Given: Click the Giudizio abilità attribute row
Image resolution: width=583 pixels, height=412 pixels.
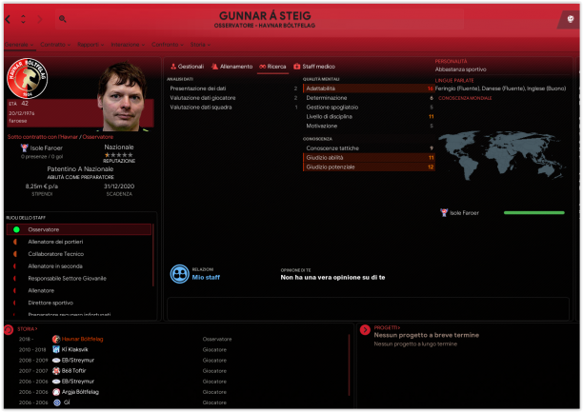Looking at the screenshot, I should pyautogui.click(x=369, y=158).
